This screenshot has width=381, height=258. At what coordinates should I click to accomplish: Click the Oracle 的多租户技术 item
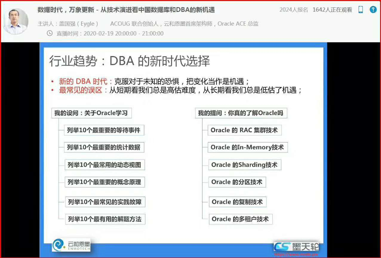(241, 219)
